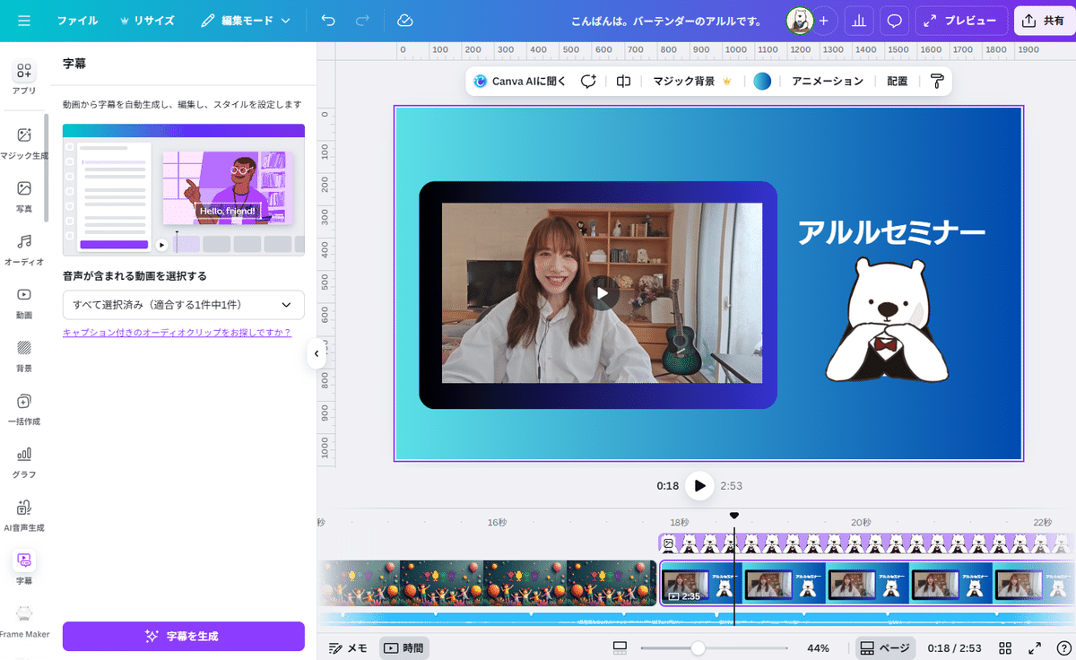Screen dimensions: 1076x660
Task: Open the comments bubble icon near the avatar
Action: coord(895,20)
